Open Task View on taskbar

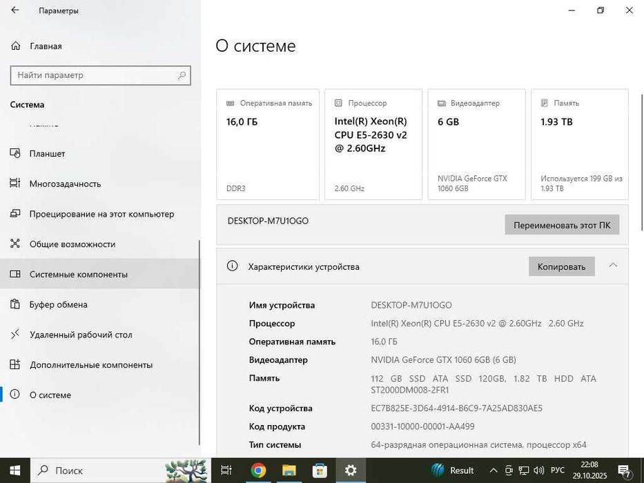click(x=226, y=471)
